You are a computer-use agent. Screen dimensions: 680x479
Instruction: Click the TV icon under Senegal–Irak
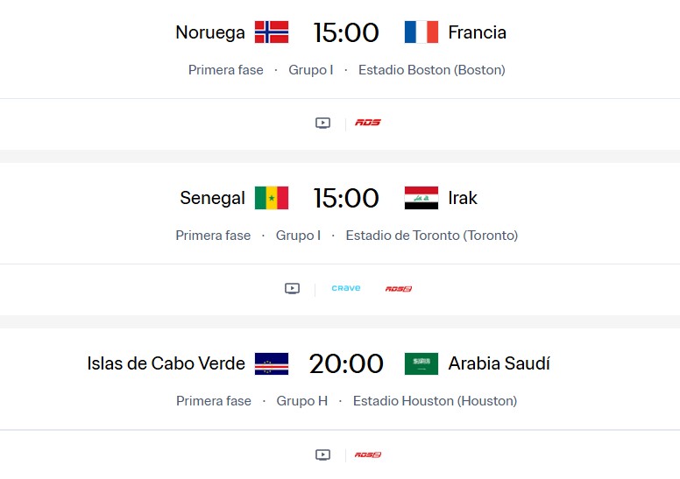pos(293,289)
